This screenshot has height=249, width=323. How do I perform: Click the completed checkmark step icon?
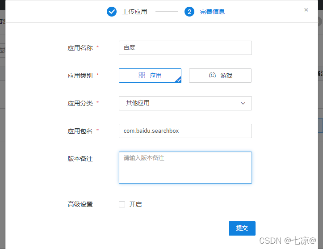coord(111,12)
